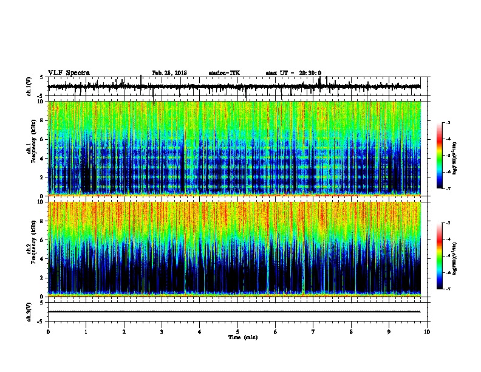
Task: Click the "-3" value on the ch.1 colorbar
Action: tap(448, 122)
